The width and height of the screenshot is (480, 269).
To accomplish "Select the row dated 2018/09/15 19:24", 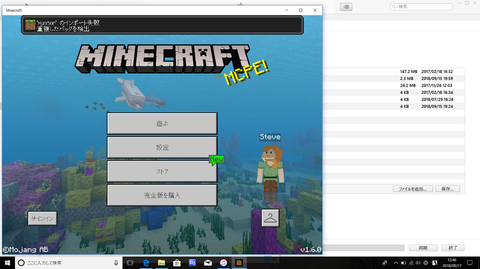I will pyautogui.click(x=394, y=106).
